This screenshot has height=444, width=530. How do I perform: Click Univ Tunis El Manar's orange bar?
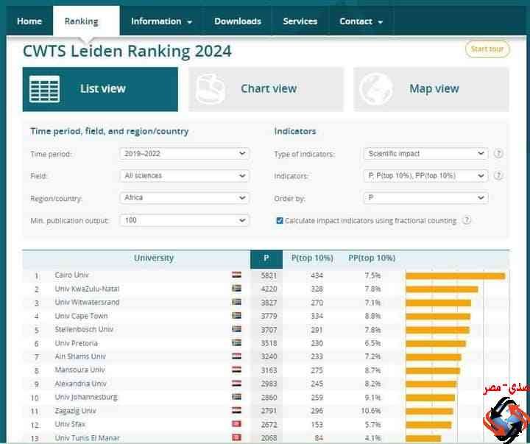click(423, 439)
